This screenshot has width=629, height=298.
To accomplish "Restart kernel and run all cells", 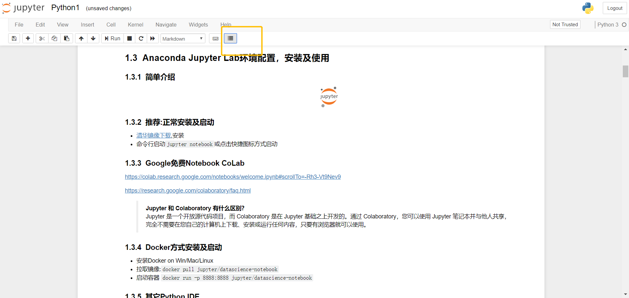I will [153, 39].
